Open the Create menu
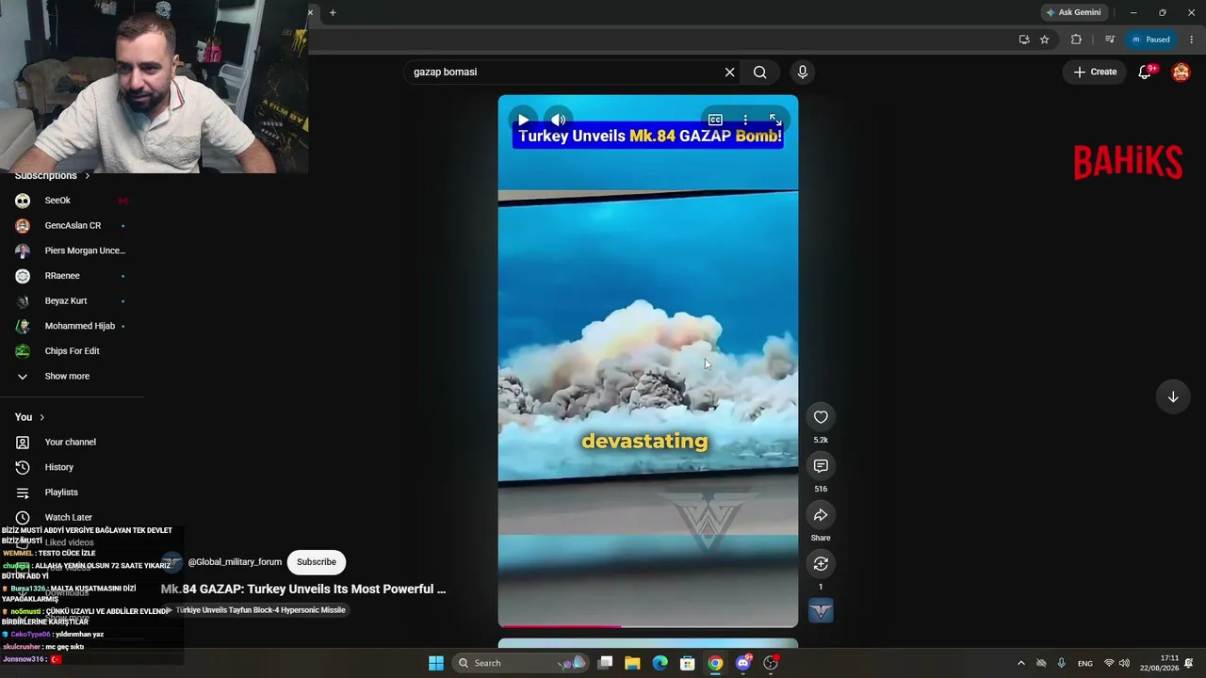1206x678 pixels. (1095, 73)
